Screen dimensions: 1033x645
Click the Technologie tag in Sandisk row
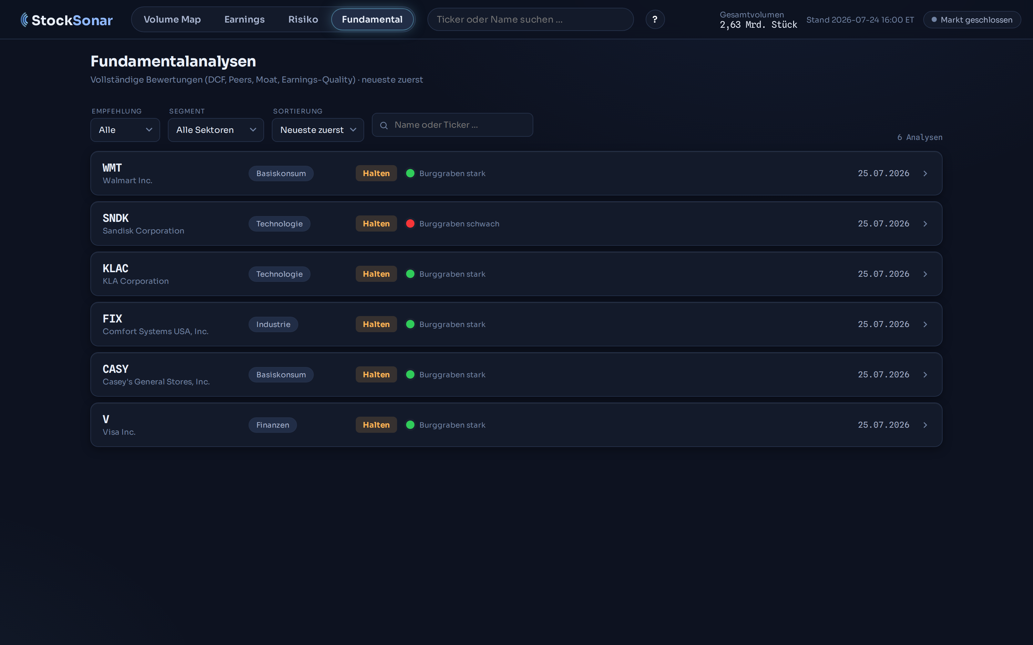279,223
